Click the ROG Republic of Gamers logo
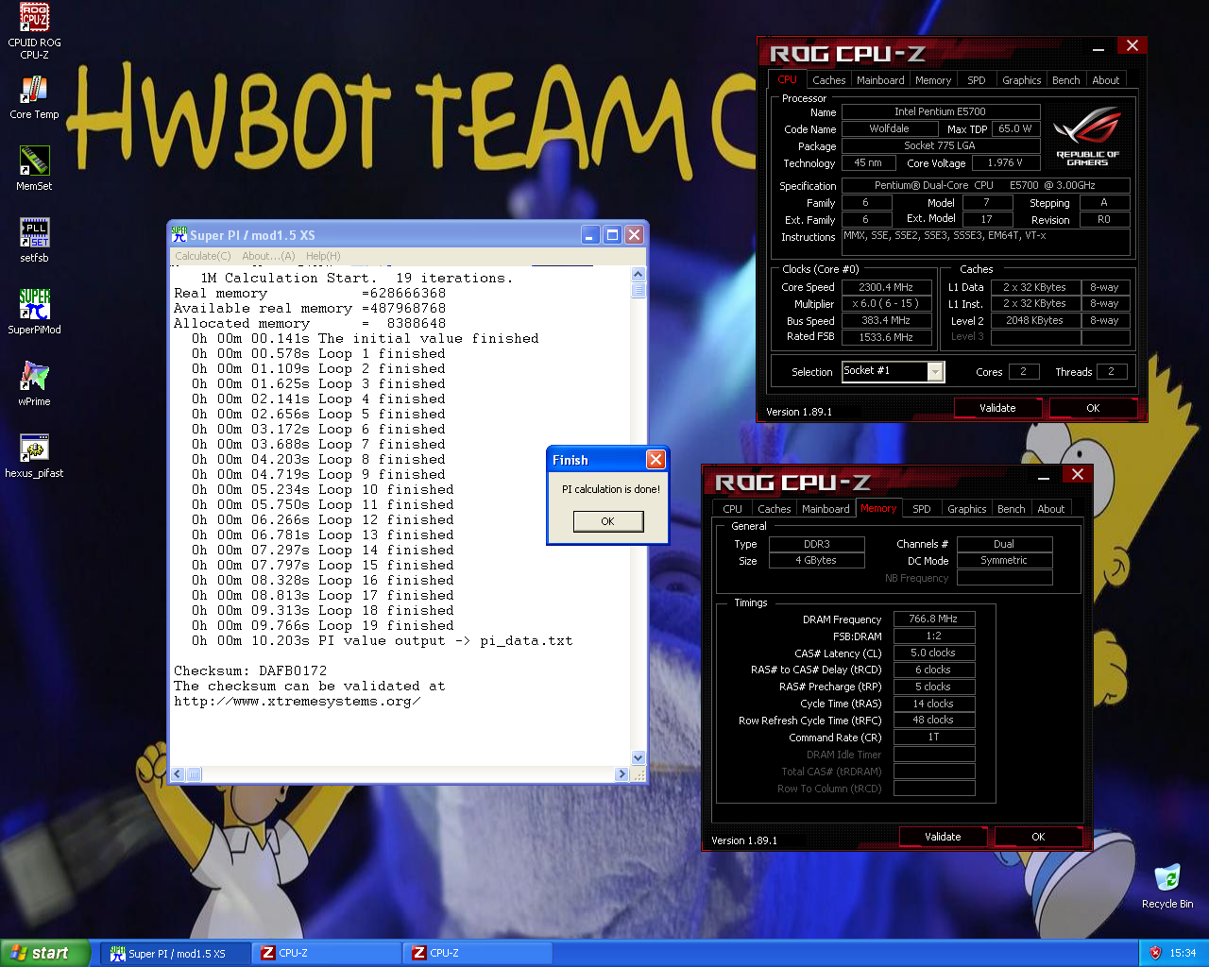1209x967 pixels. click(x=1087, y=136)
